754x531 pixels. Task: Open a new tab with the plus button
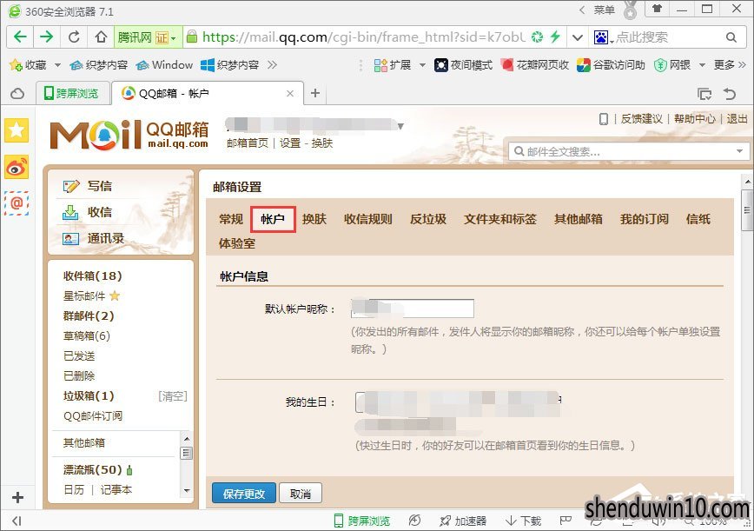tap(315, 93)
